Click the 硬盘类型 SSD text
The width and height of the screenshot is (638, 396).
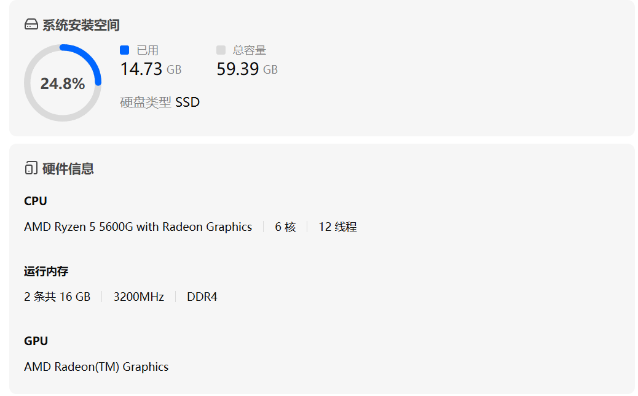160,102
